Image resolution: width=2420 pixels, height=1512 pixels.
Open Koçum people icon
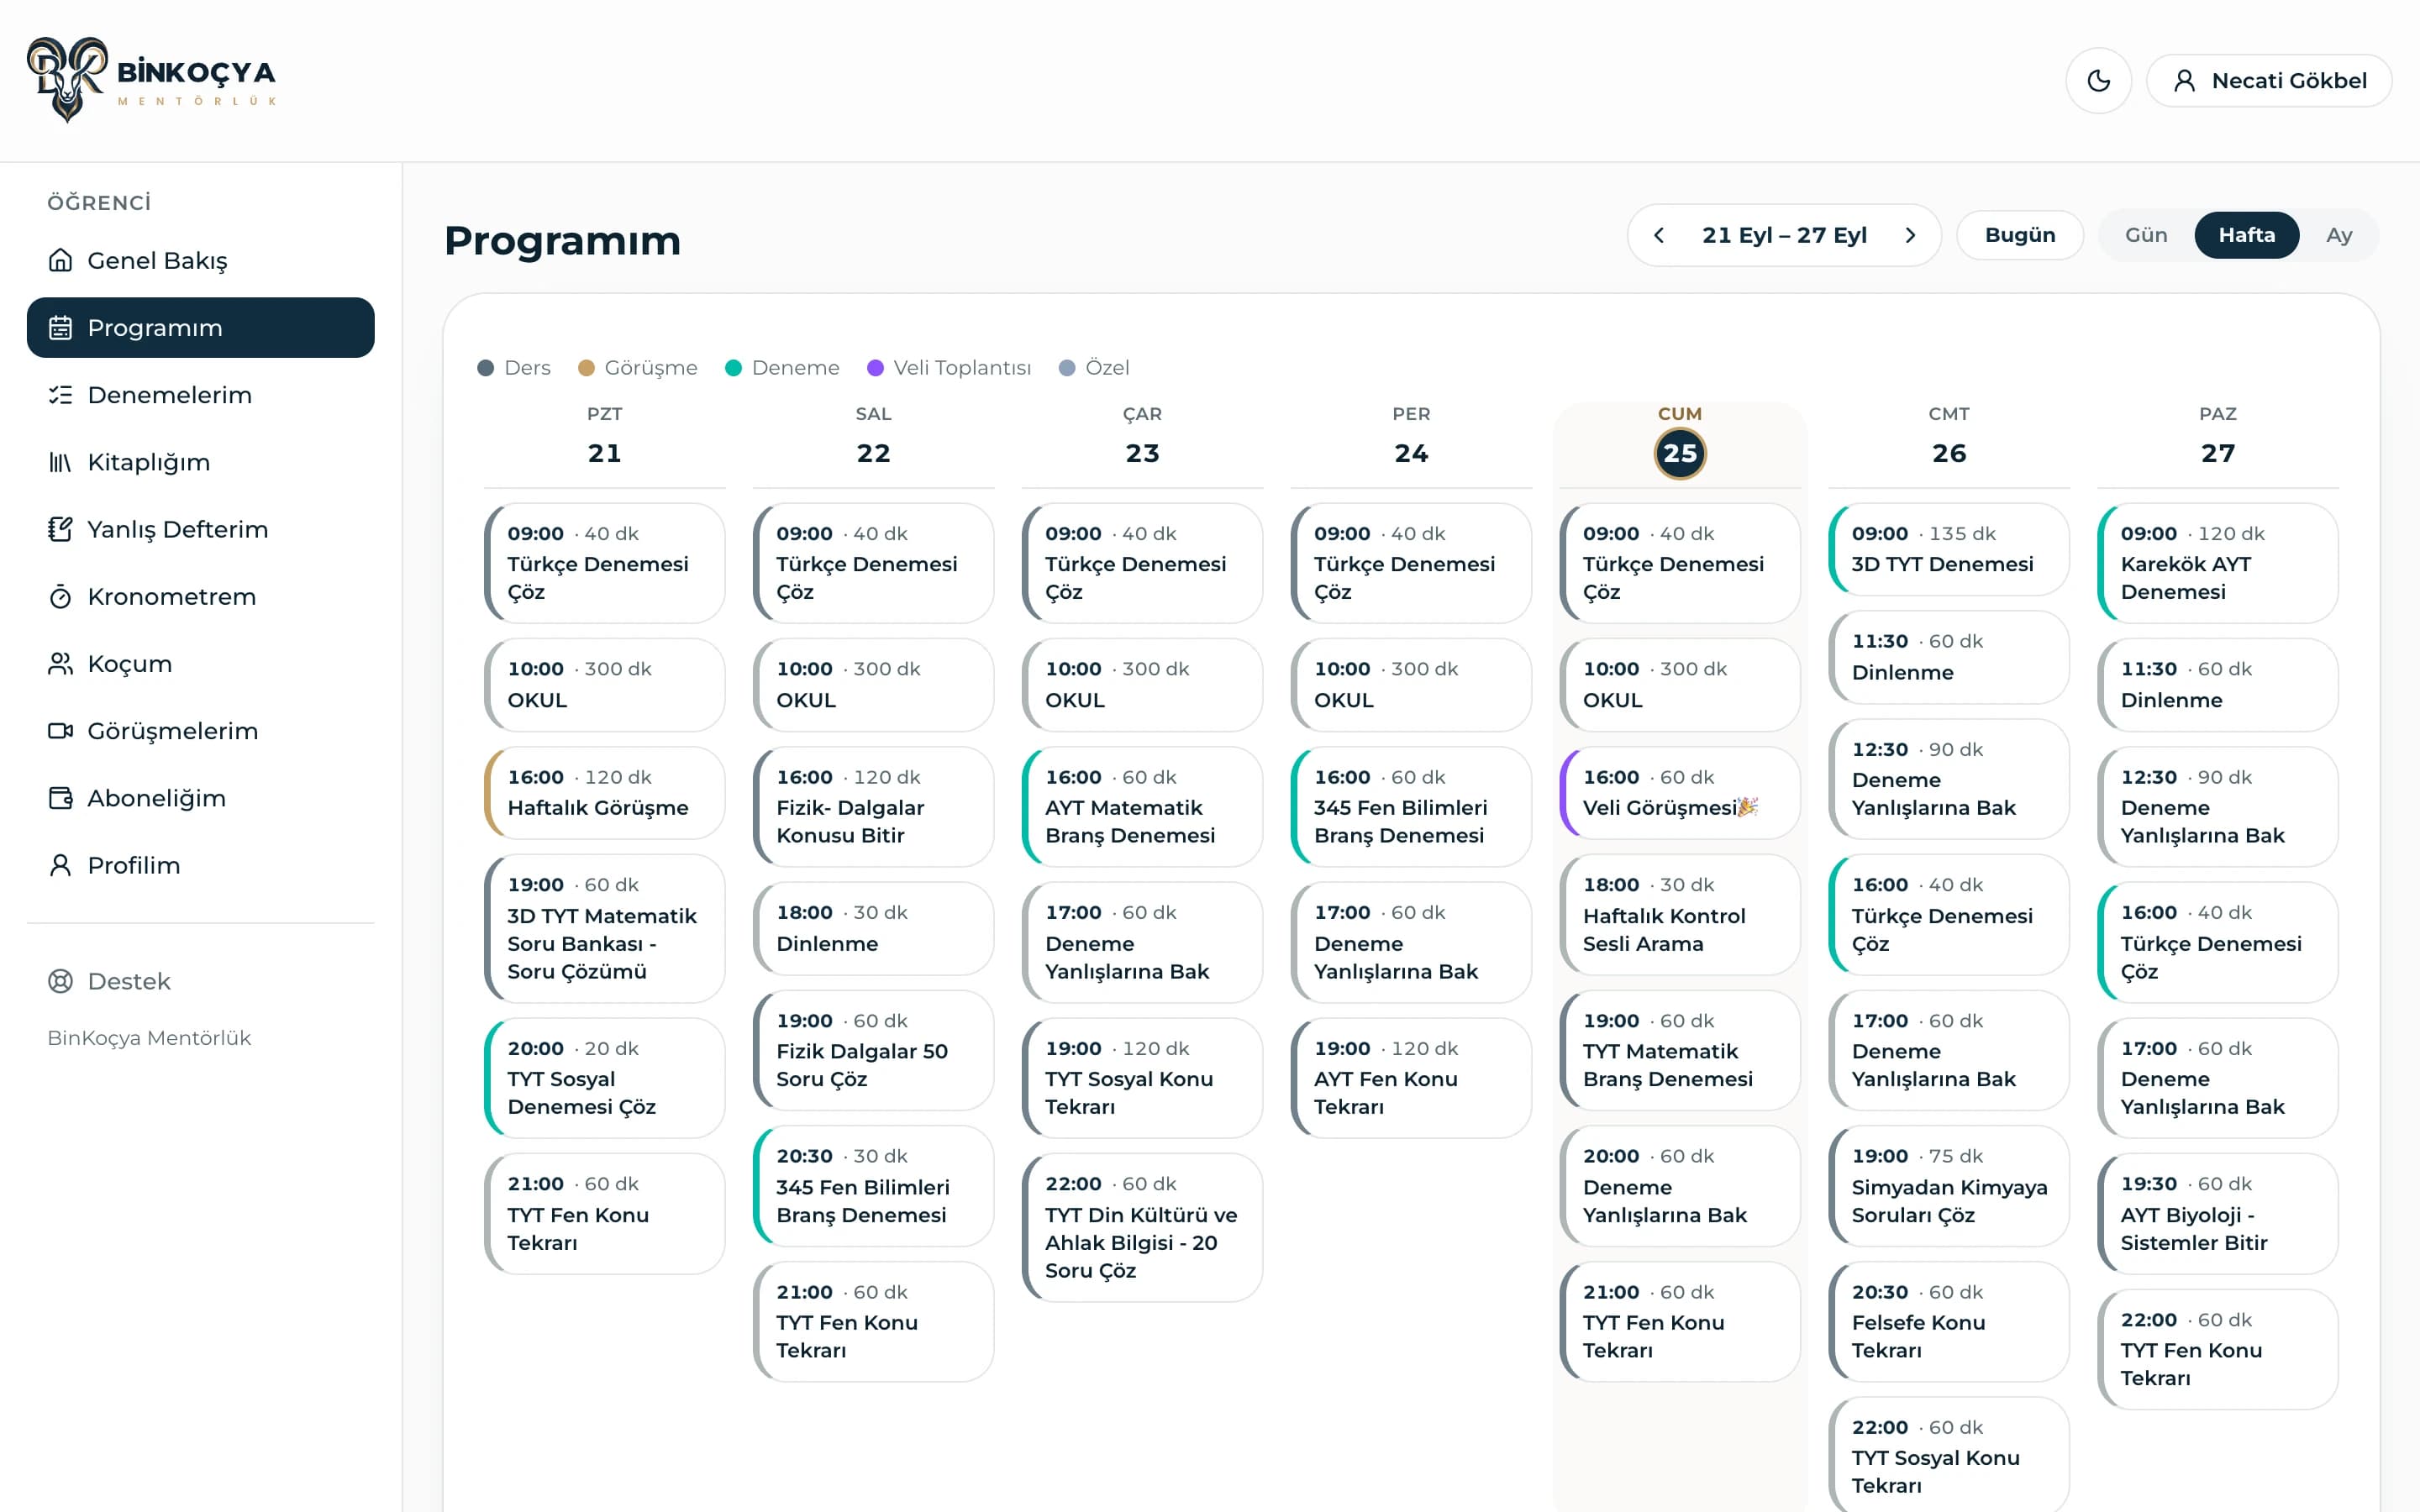60,664
